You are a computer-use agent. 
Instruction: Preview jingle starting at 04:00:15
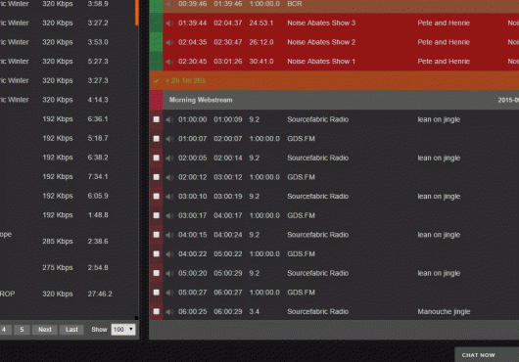169,235
